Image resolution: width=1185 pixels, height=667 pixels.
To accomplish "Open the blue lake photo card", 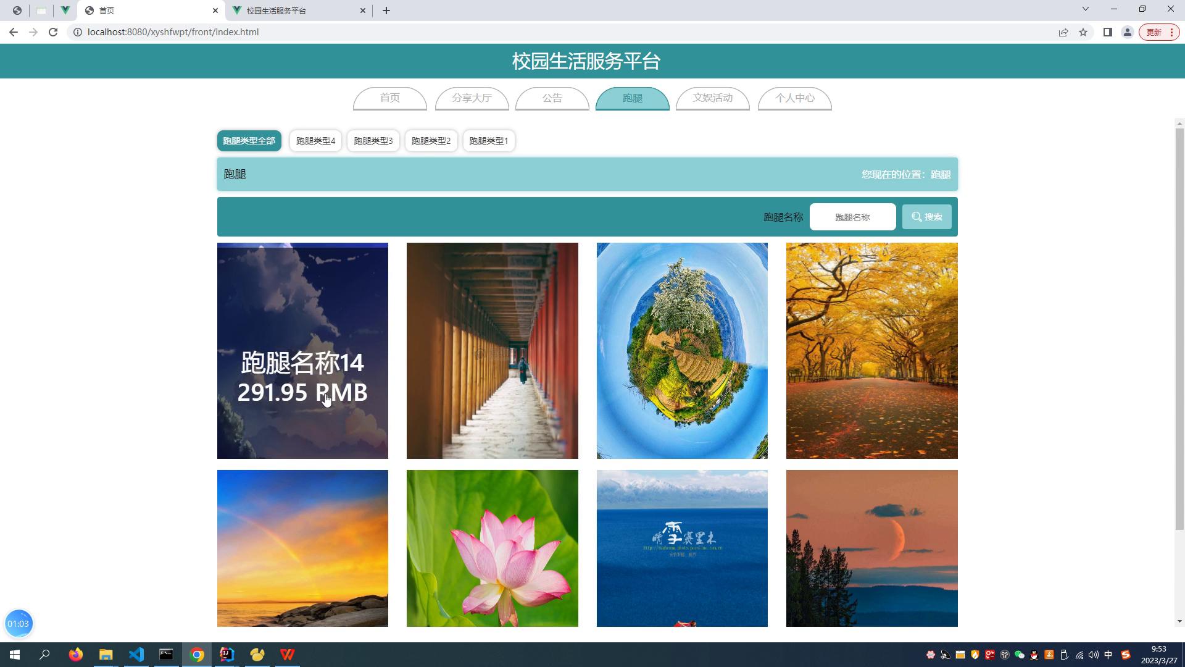I will click(682, 548).
